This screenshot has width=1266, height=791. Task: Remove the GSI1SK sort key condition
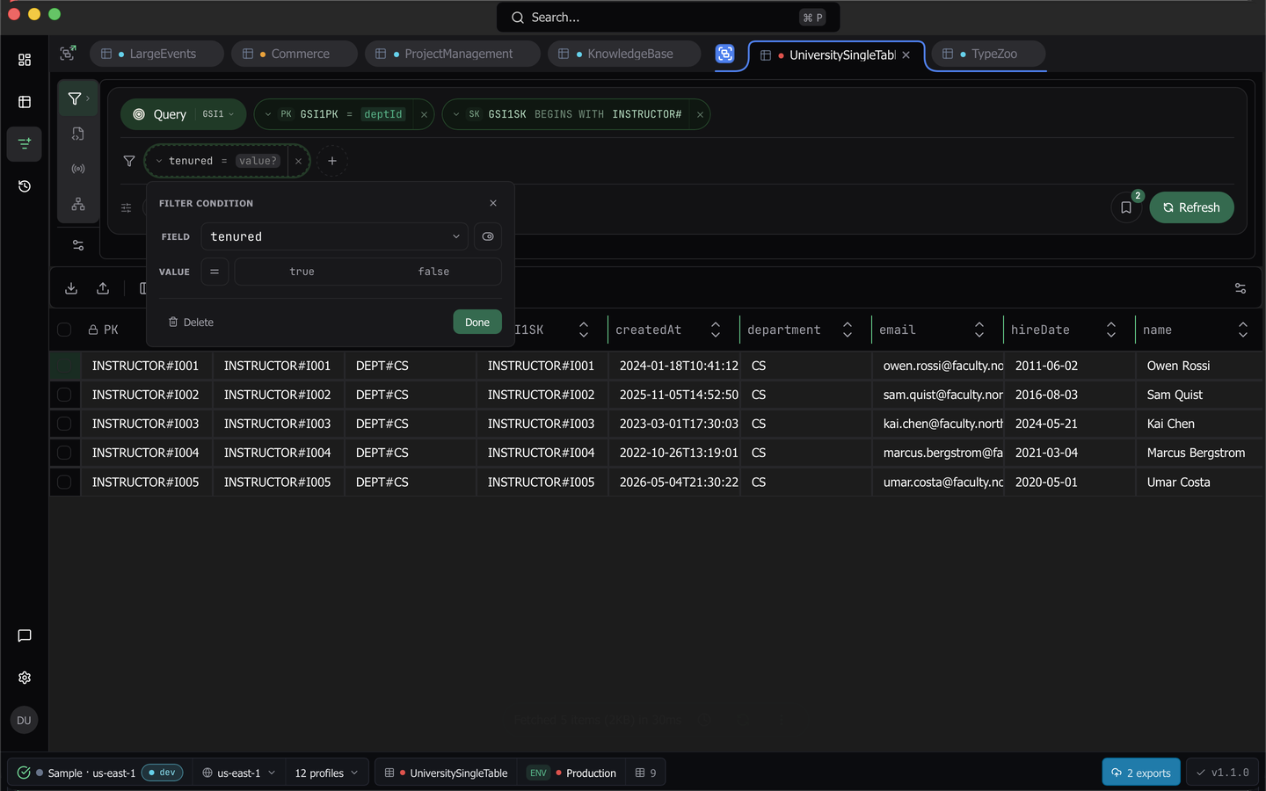click(700, 114)
